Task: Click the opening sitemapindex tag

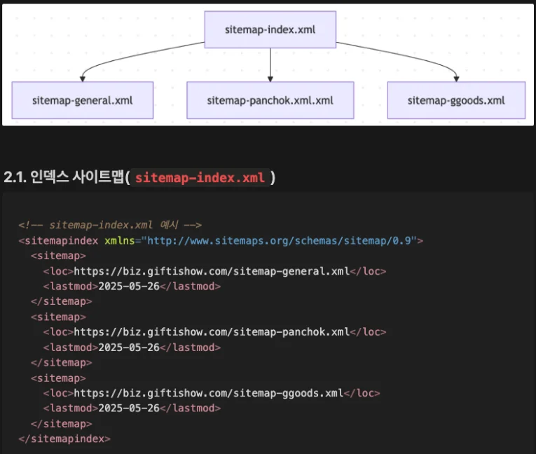Action: (x=58, y=241)
